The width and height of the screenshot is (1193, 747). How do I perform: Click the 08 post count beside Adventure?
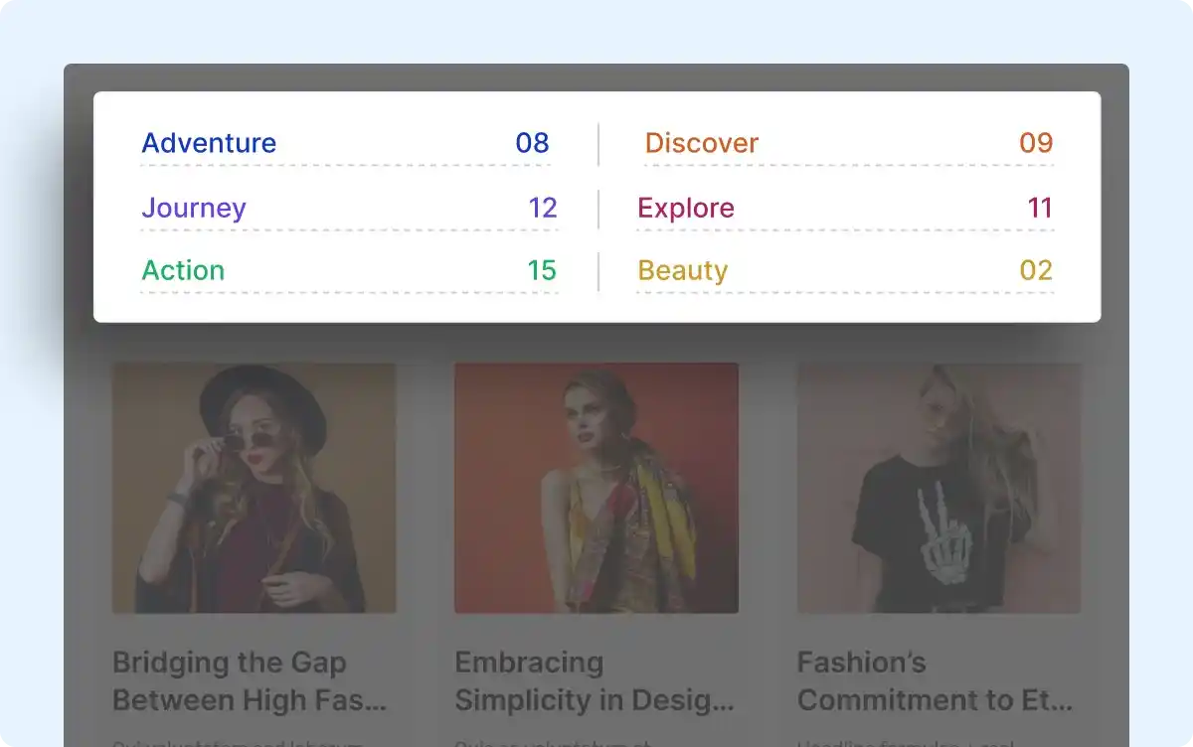[532, 143]
